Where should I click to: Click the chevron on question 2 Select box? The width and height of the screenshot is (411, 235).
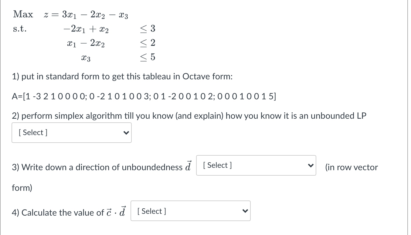click(126, 132)
